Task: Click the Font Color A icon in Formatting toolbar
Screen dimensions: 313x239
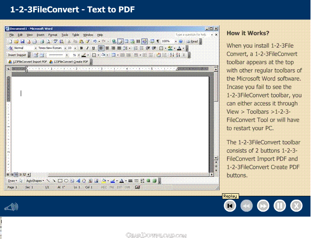Action: click(x=179, y=48)
